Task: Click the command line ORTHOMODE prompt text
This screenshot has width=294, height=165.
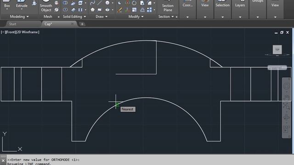Action: [43, 160]
